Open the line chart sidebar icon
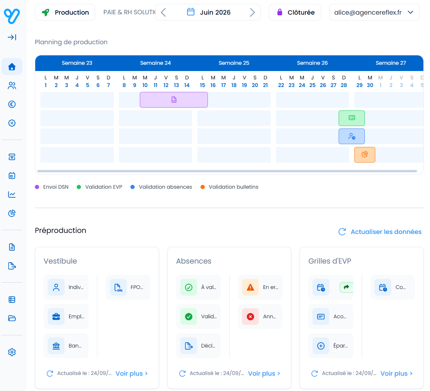The width and height of the screenshot is (430, 391). point(12,194)
